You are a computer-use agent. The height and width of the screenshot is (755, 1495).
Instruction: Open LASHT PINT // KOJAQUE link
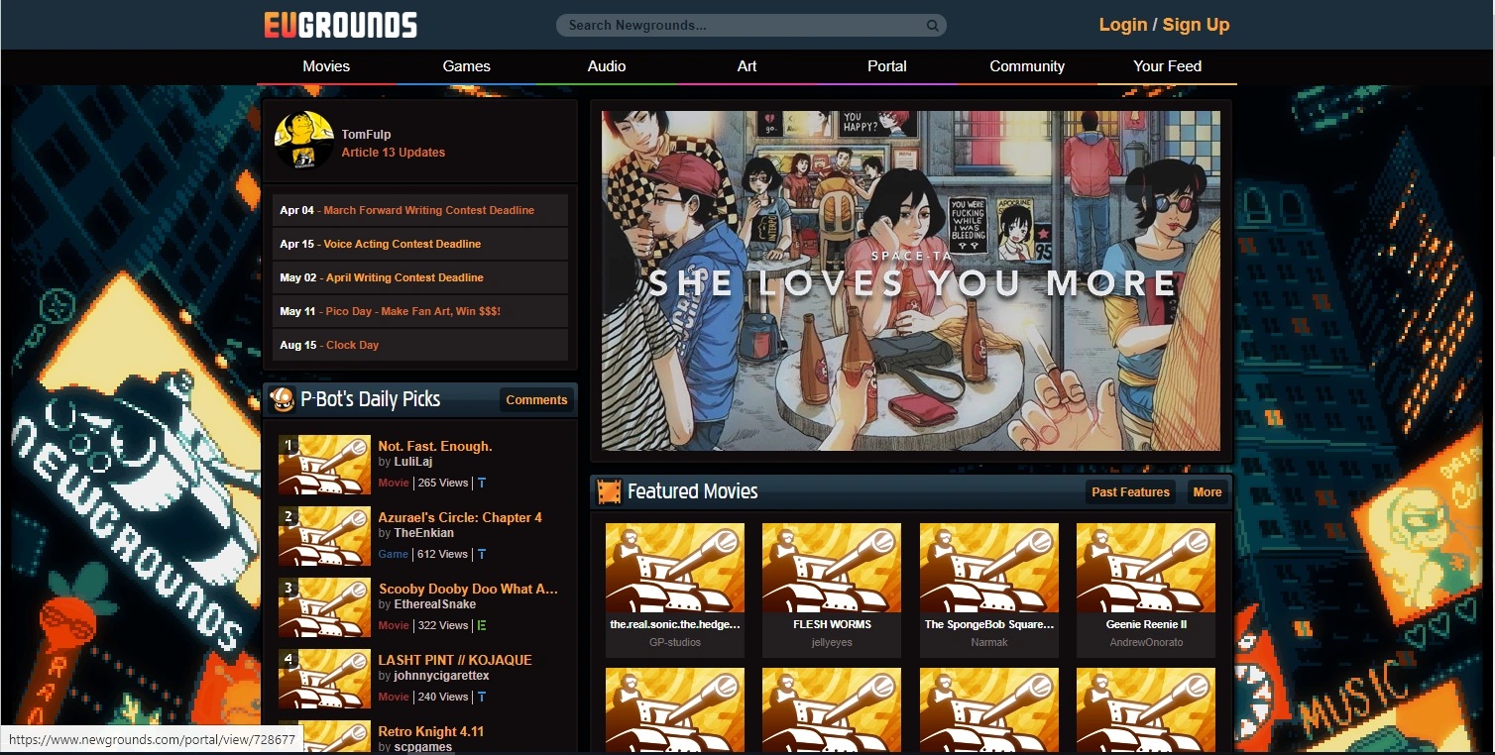(x=455, y=660)
